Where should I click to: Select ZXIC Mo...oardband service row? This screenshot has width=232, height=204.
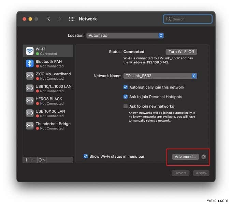coord(48,76)
